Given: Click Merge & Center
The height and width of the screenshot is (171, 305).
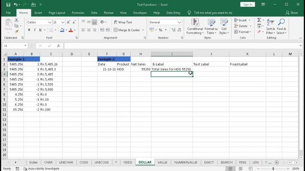Looking at the screenshot, I should tap(127, 30).
